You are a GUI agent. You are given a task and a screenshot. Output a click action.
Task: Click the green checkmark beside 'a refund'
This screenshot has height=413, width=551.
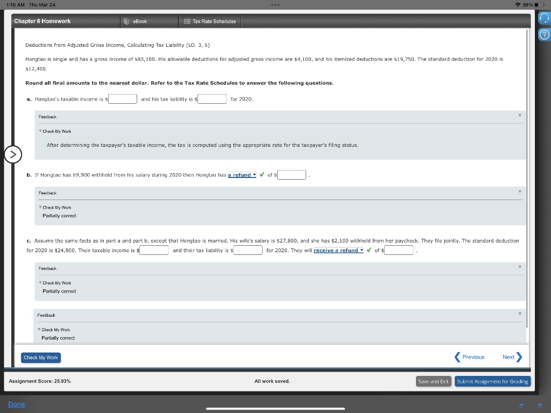[262, 174]
